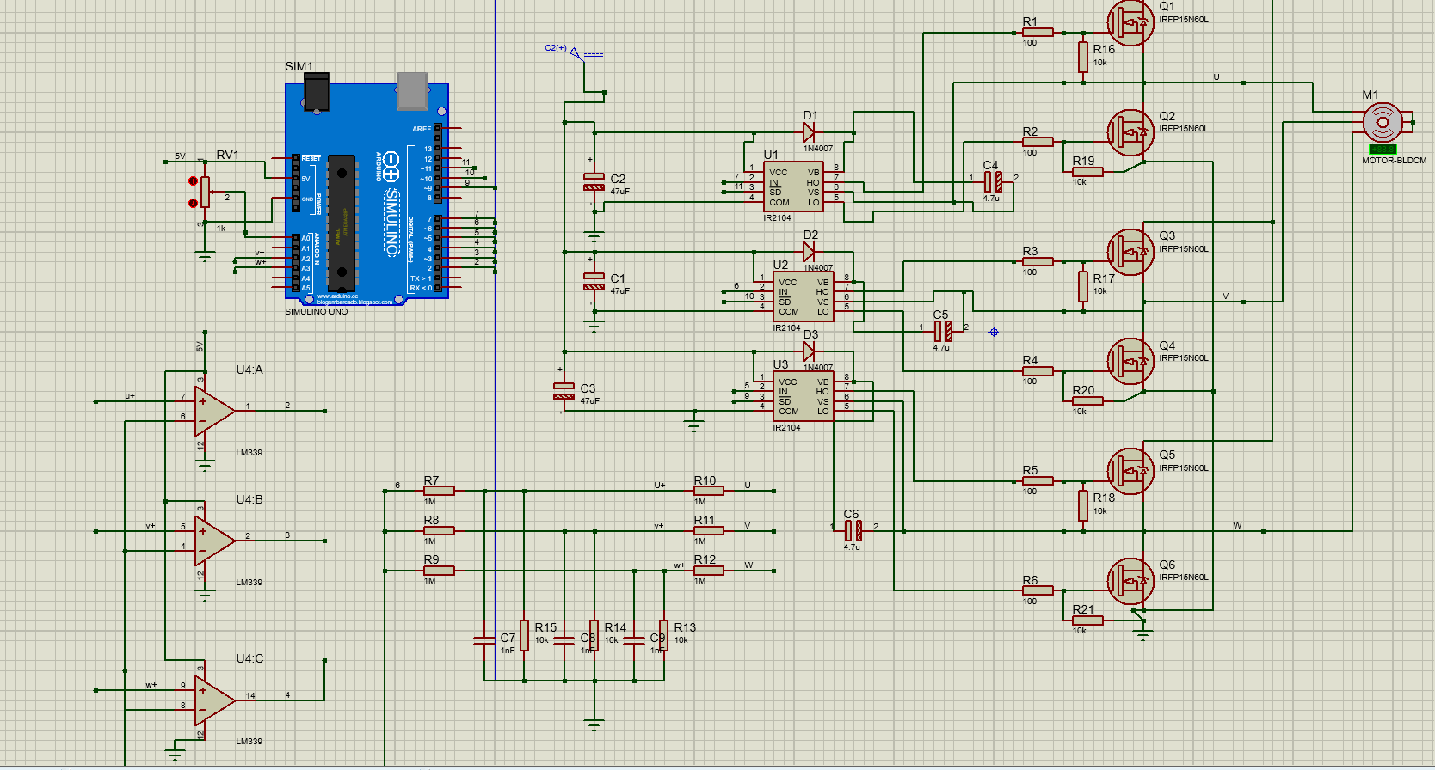Select the U1 IR2104 driver chip
The height and width of the screenshot is (770, 1435).
(793, 186)
